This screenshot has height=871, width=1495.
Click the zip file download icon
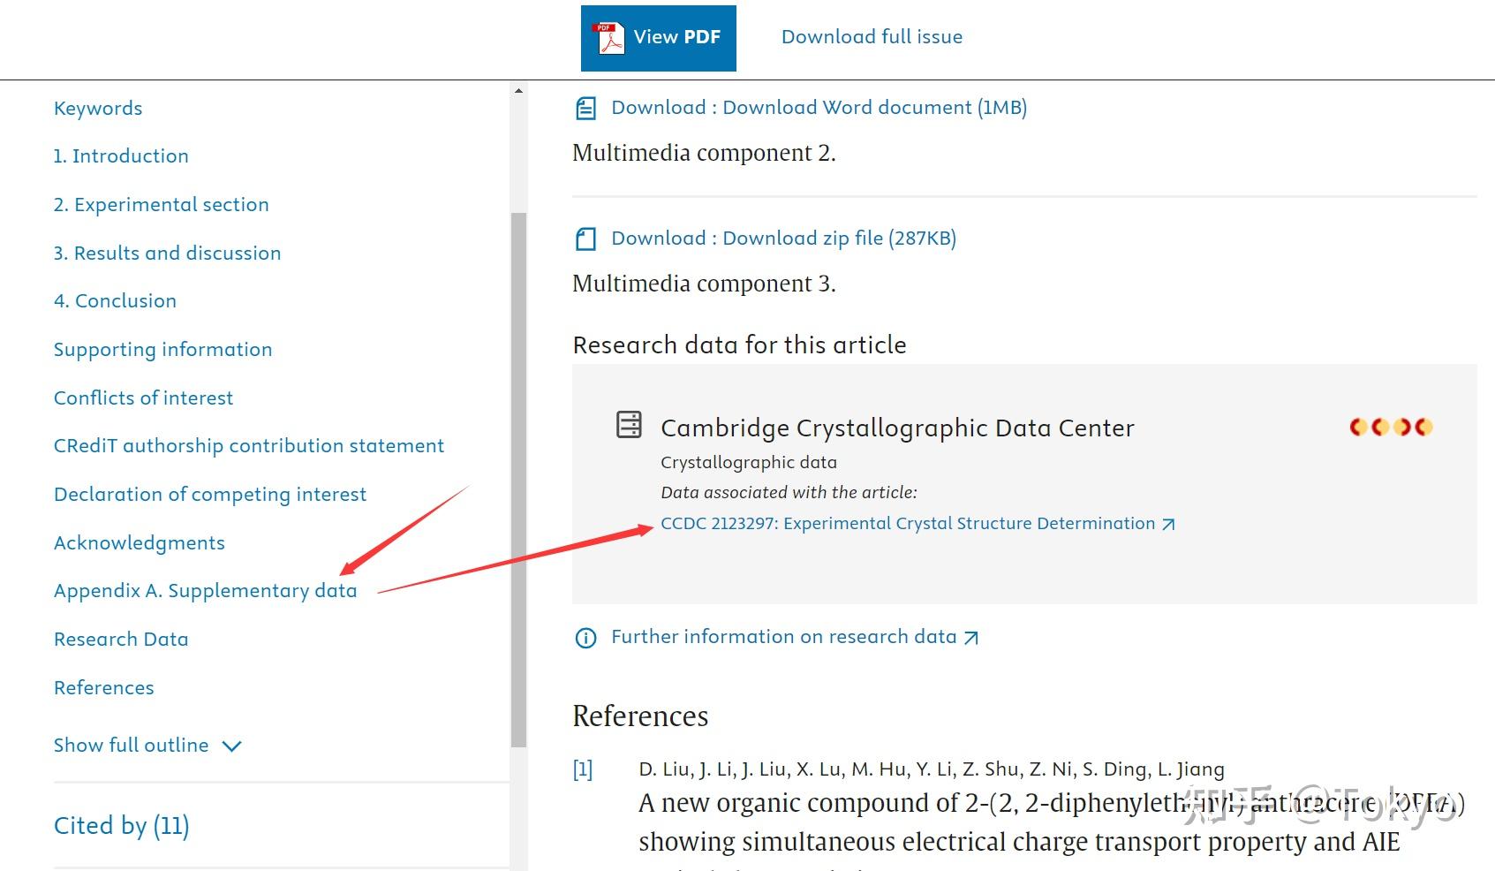tap(585, 239)
